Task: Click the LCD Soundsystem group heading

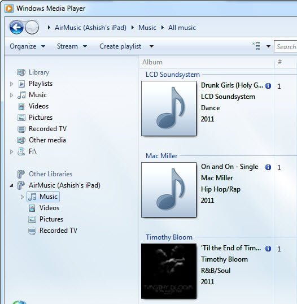Action: pyautogui.click(x=172, y=75)
